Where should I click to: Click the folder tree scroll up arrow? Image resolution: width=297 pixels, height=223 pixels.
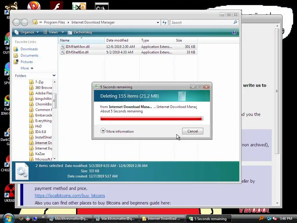coord(55,82)
